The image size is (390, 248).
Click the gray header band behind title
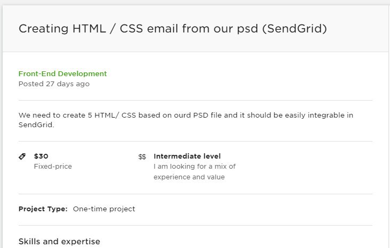click(x=195, y=29)
